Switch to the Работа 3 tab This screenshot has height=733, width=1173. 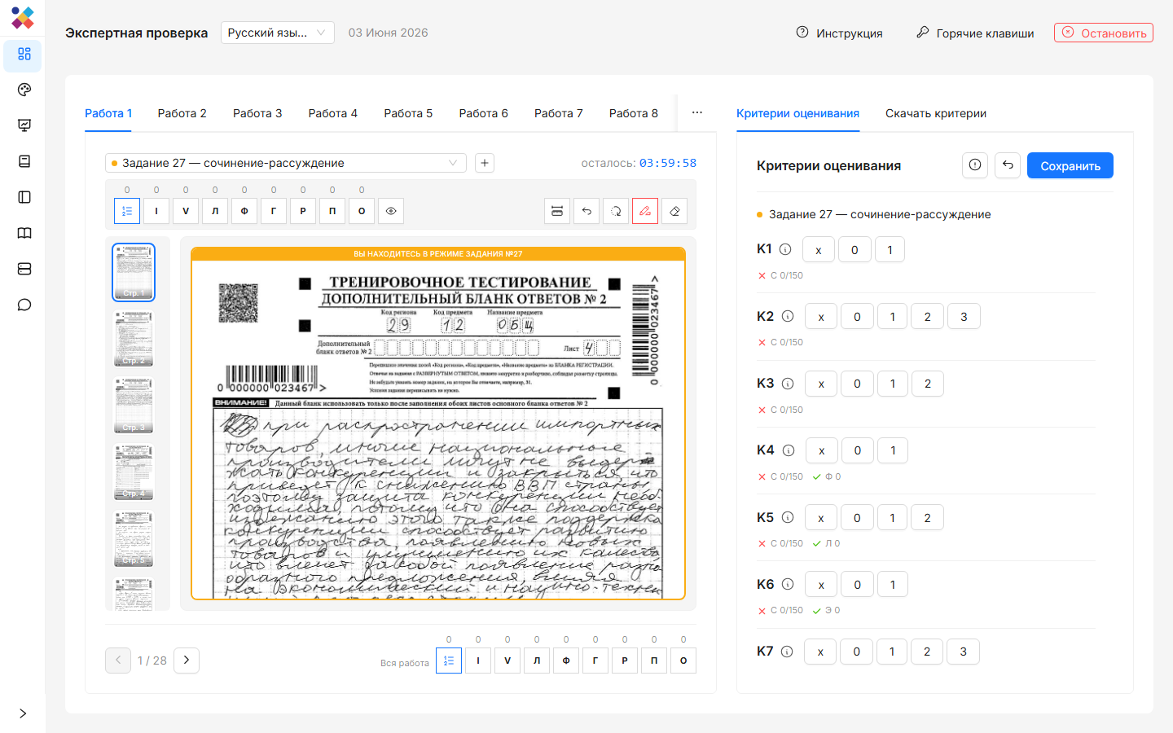257,113
